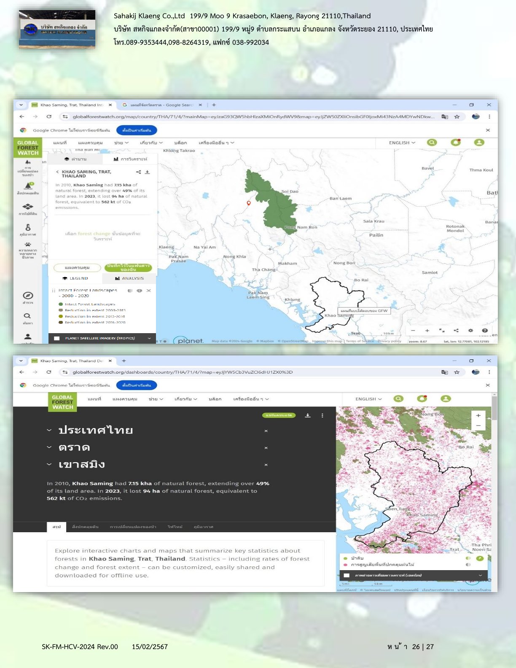Click the address bar in the dashboard window

[253, 372]
